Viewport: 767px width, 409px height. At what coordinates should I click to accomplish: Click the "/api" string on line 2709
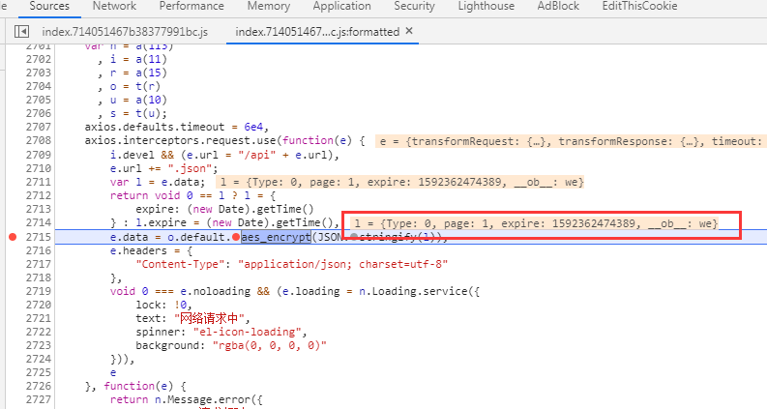click(257, 155)
